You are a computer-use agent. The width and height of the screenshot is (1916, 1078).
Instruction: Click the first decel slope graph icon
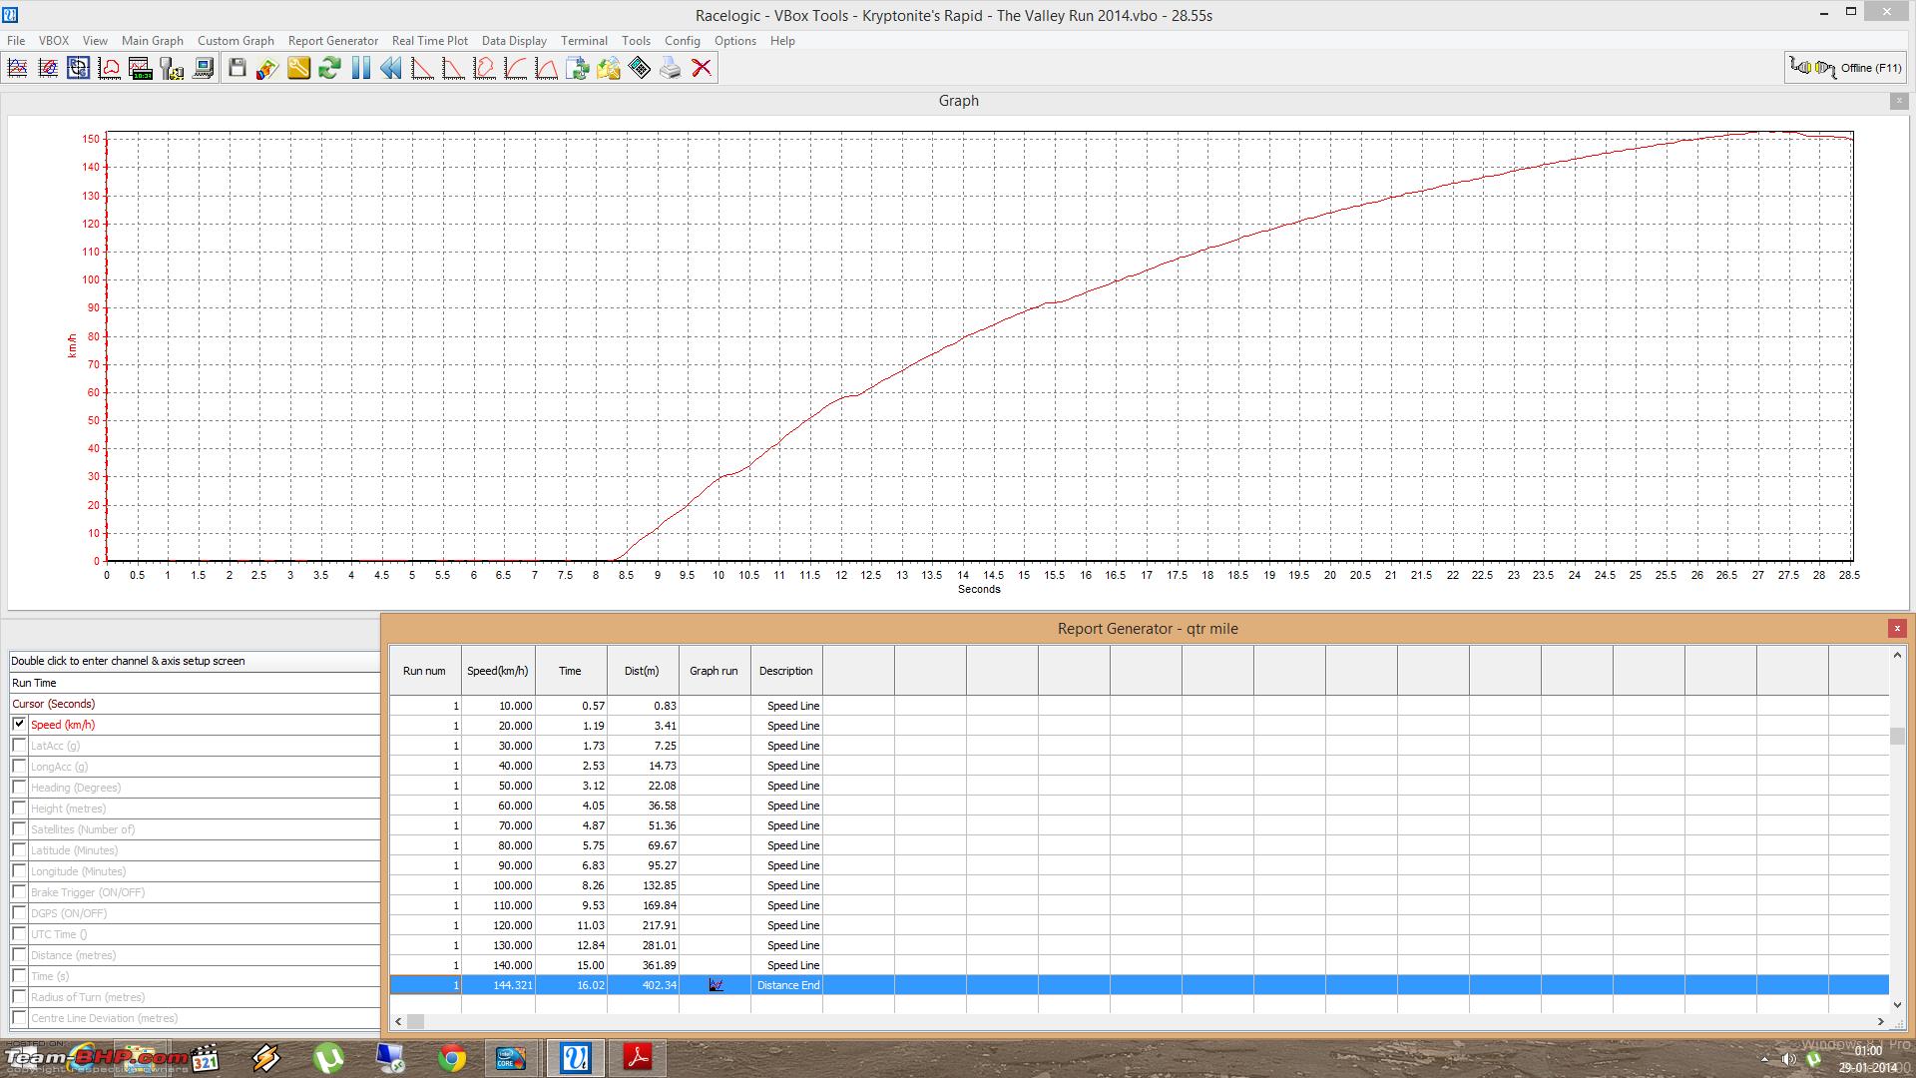[x=422, y=68]
